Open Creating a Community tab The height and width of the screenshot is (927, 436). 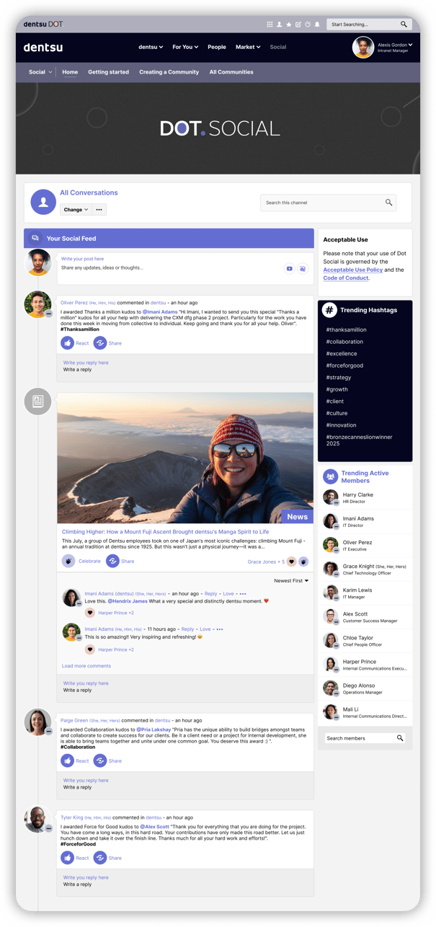click(169, 72)
